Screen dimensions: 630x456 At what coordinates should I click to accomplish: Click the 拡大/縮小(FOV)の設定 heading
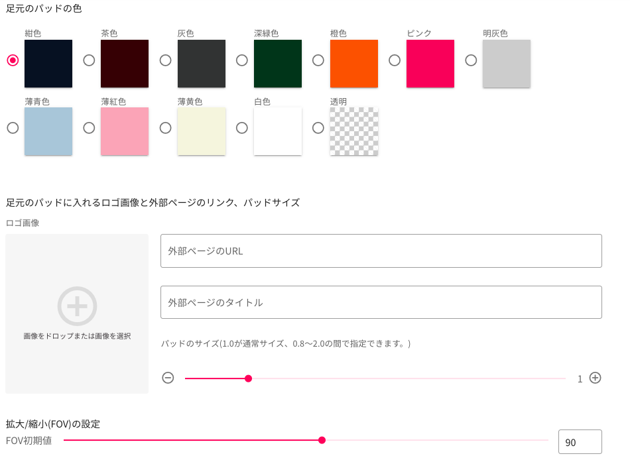point(53,424)
